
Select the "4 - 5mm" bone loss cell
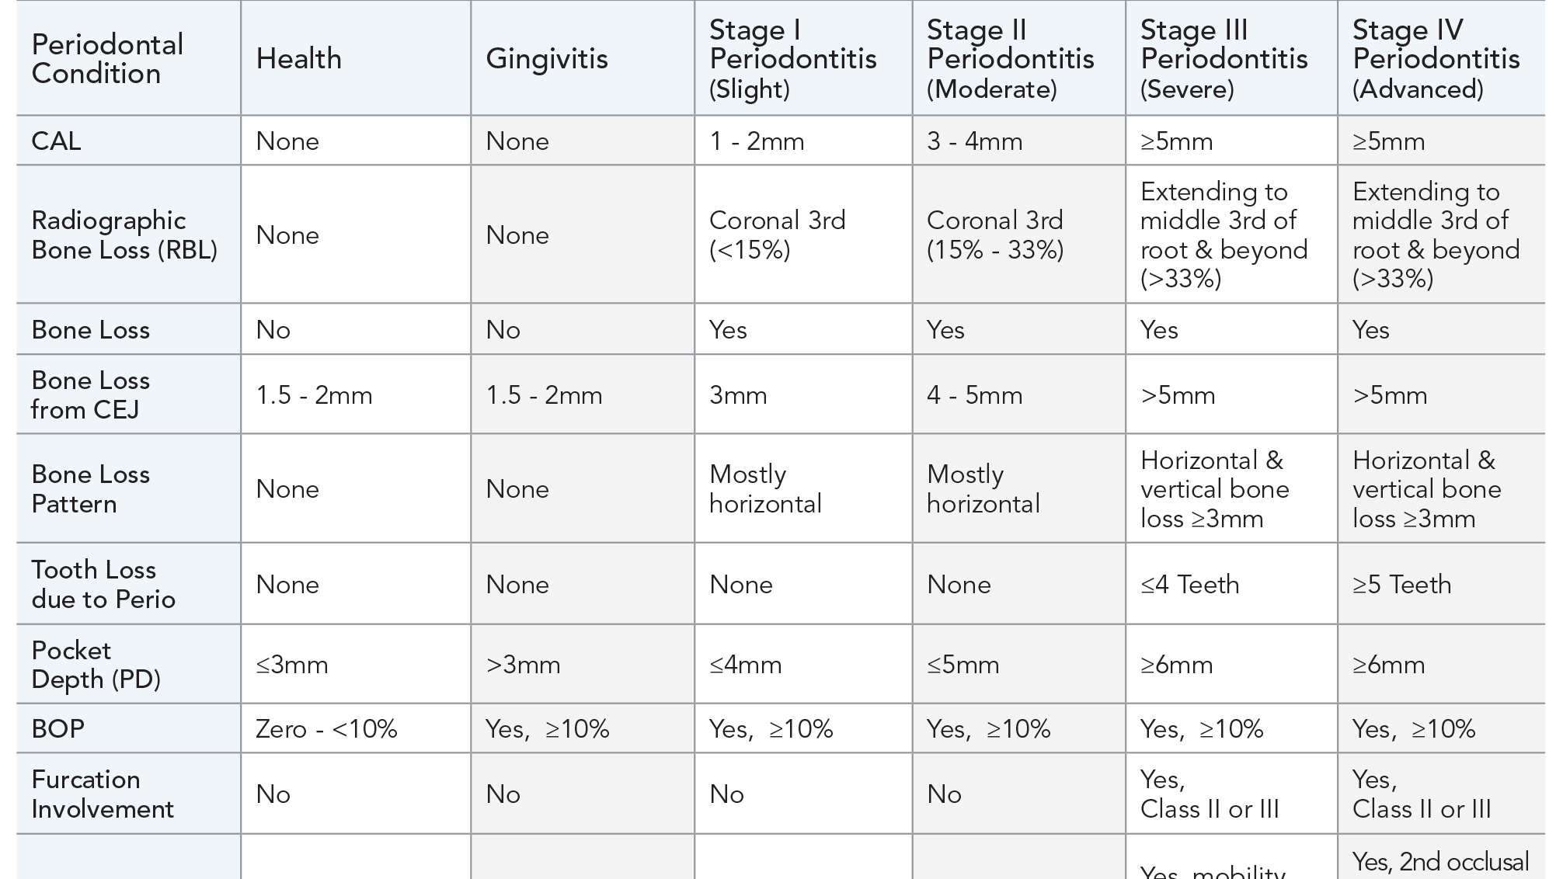[x=974, y=394]
